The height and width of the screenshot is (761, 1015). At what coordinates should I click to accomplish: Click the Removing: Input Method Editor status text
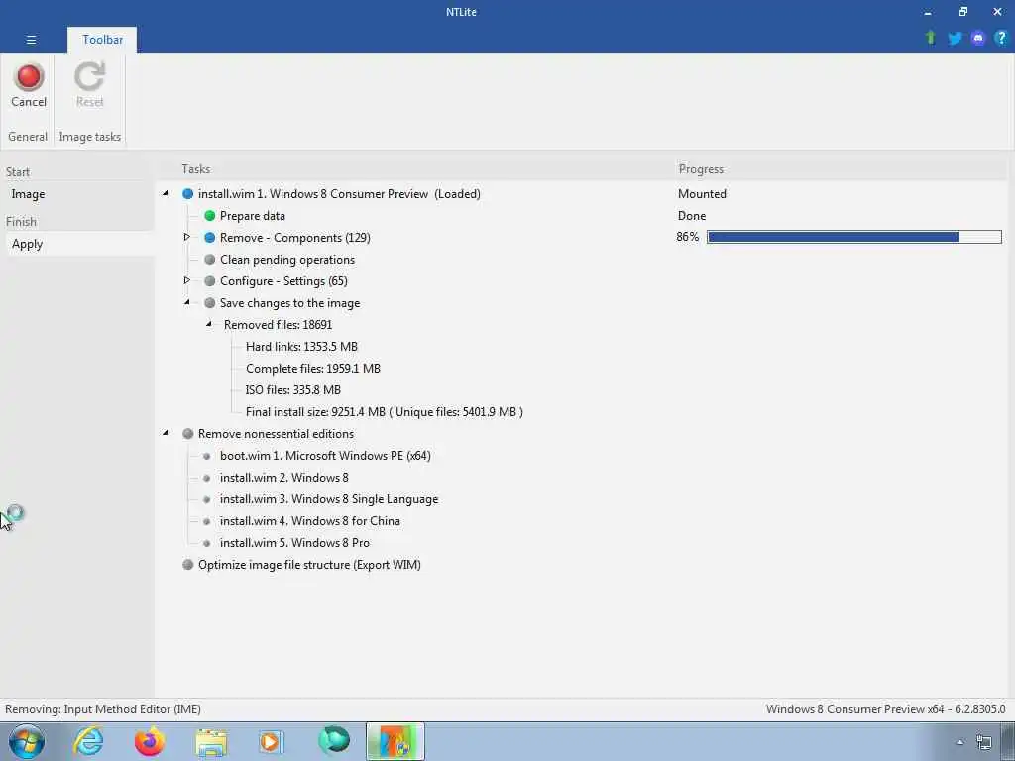coord(103,709)
